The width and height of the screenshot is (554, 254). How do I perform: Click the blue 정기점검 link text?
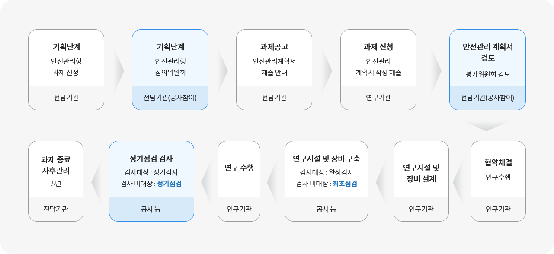pos(169,184)
